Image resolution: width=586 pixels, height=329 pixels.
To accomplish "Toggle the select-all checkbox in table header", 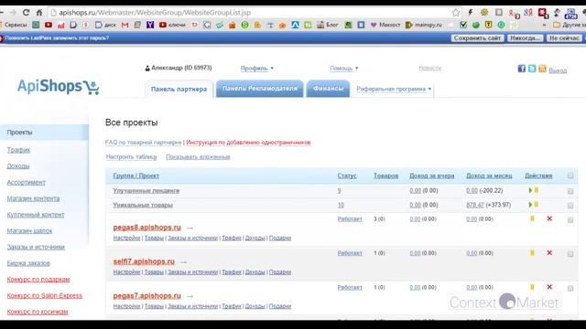I will [570, 175].
